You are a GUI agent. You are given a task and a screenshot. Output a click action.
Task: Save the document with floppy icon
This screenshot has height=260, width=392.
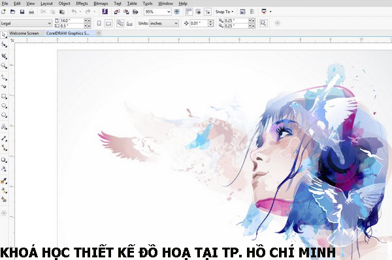22,12
